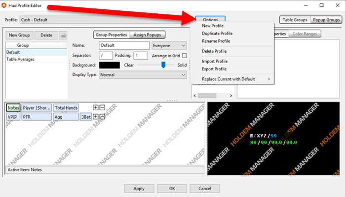Viewport: 346px width, 197px height.
Task: Click the OK button
Action: (172, 189)
